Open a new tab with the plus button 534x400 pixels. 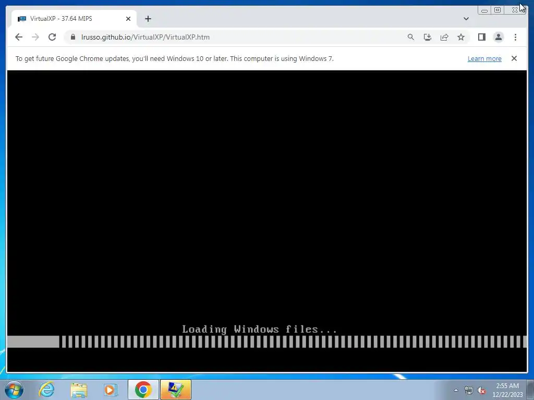tap(148, 19)
